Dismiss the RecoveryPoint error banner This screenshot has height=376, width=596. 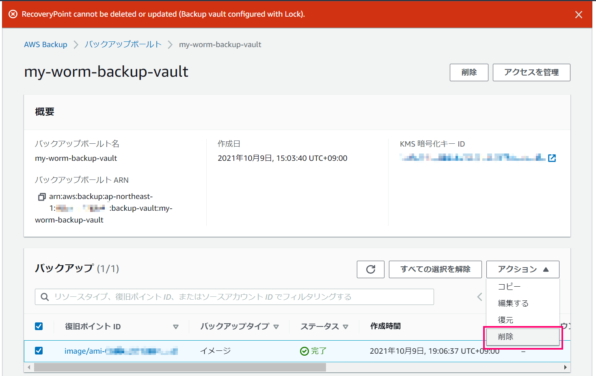(579, 14)
